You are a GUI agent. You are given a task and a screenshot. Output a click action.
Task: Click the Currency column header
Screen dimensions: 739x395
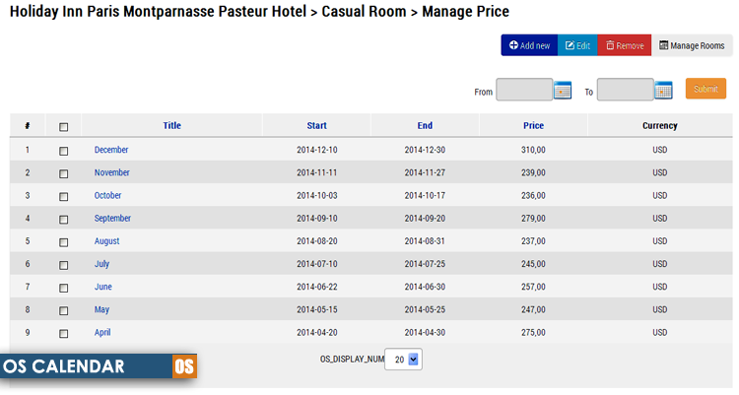tap(660, 125)
